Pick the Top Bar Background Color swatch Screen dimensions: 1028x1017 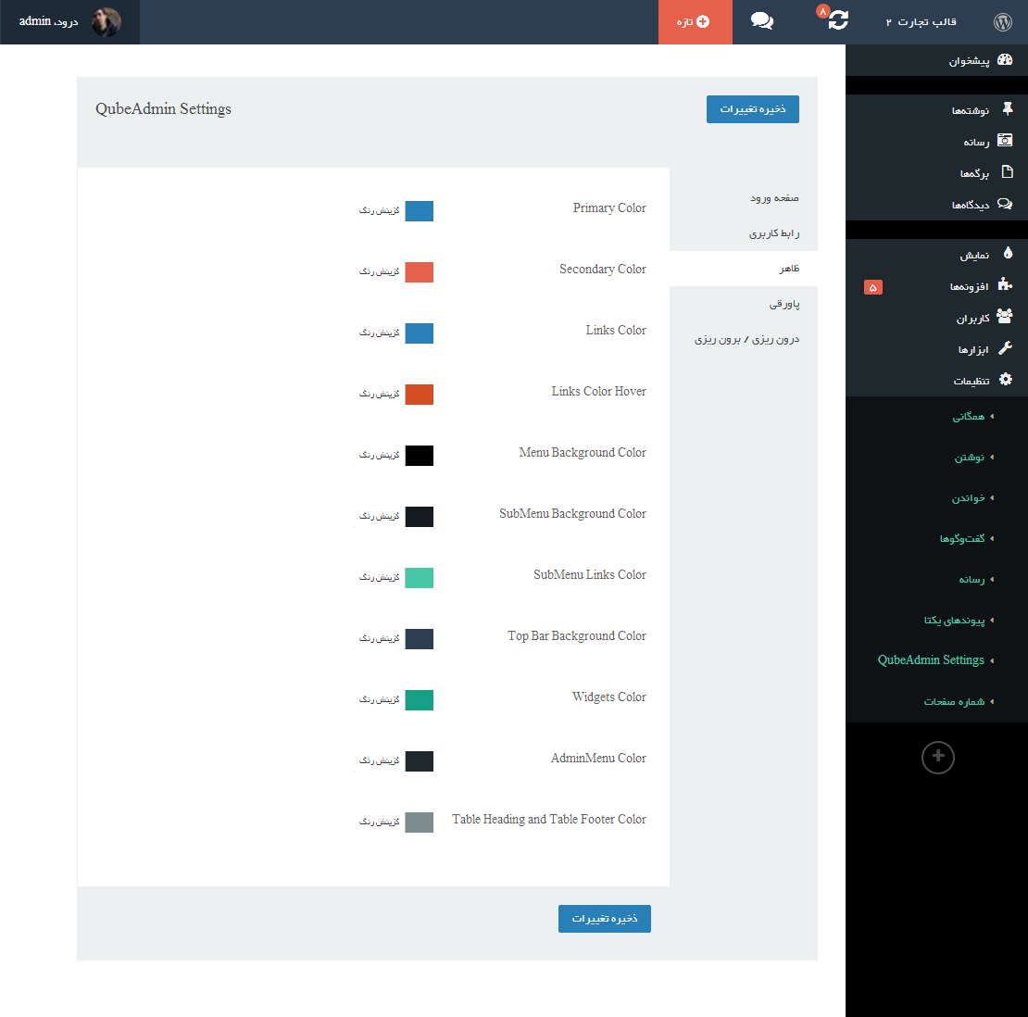419,639
